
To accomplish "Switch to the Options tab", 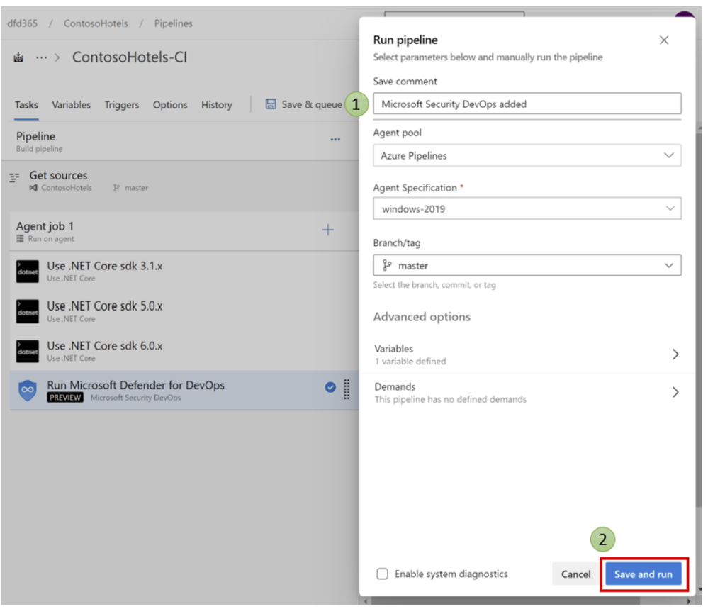I will click(x=170, y=105).
